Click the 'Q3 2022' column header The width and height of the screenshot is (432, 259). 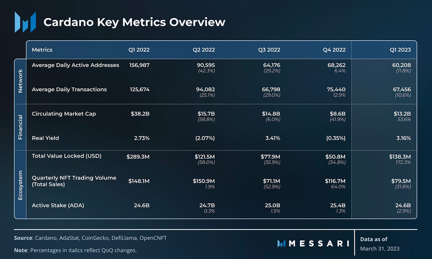(269, 50)
